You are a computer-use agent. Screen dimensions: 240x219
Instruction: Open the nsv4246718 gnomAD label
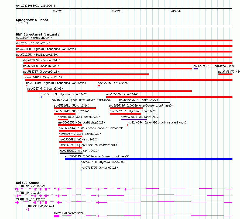click(x=89, y=145)
